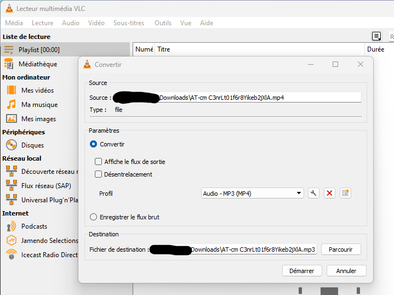Click the Fichier de destination path field
Image resolution: width=394 pixels, height=295 pixels.
pos(233,249)
